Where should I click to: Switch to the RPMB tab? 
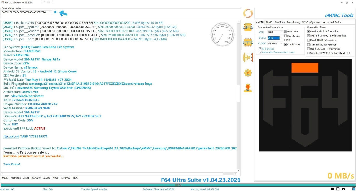(x=269, y=22)
